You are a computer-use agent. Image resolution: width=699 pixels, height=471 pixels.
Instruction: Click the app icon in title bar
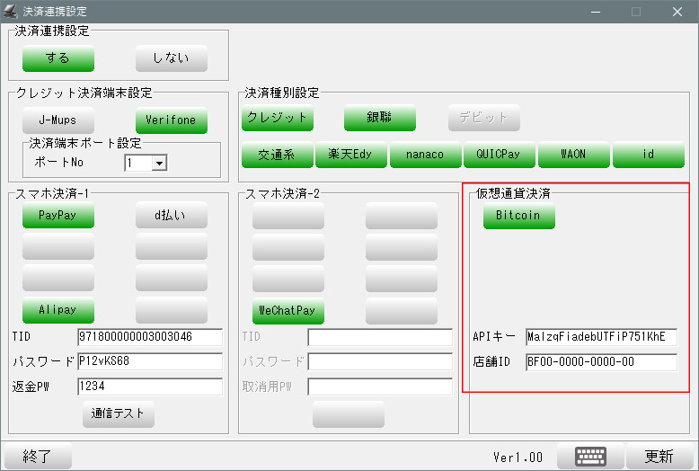pos(10,11)
